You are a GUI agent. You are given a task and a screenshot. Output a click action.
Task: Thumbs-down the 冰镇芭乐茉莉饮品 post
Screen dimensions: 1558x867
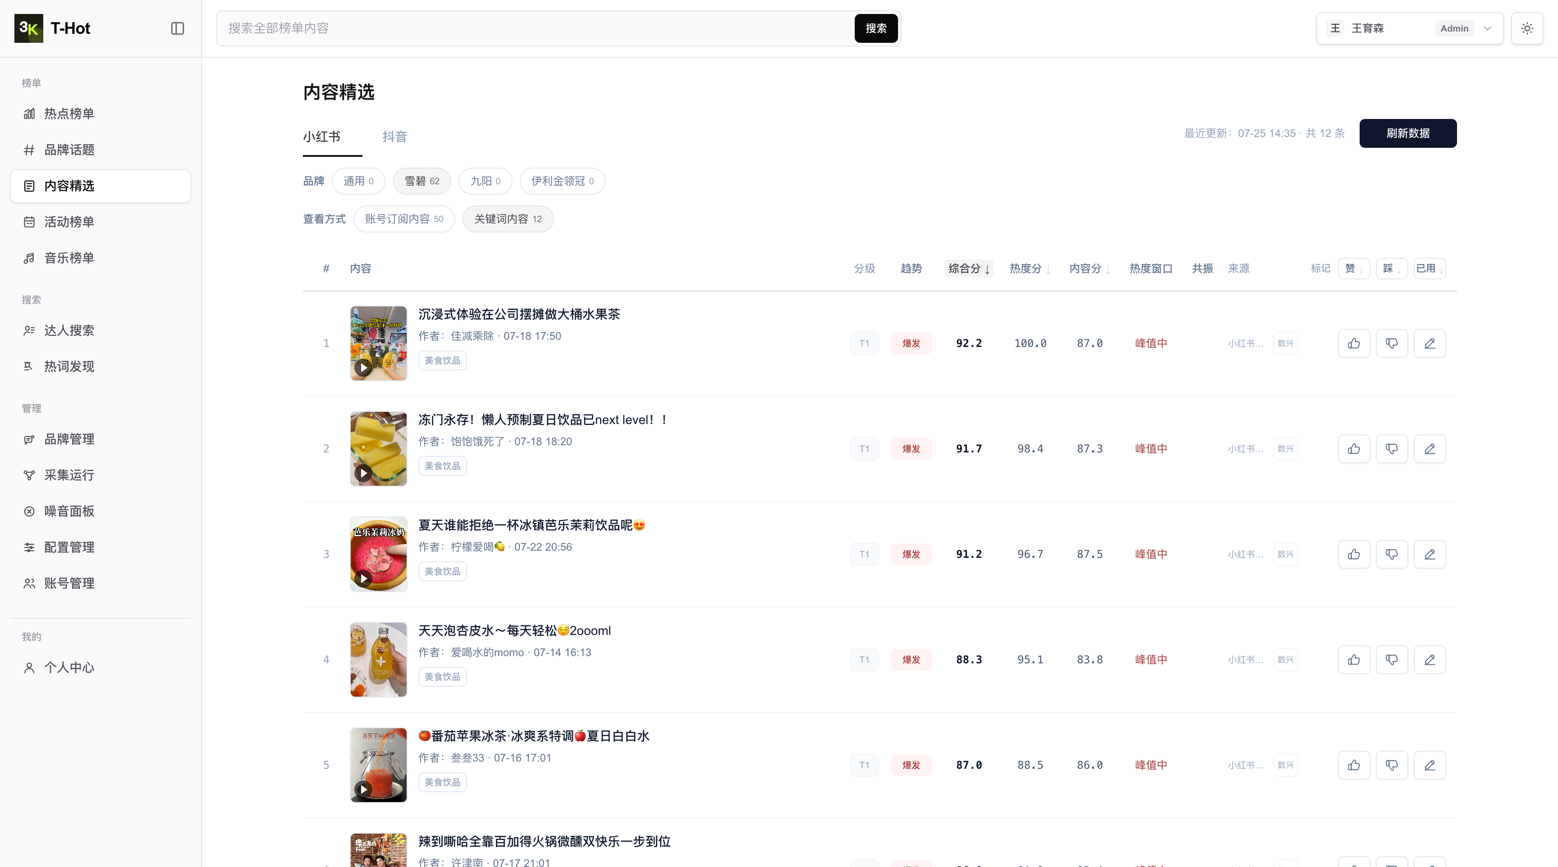1392,554
